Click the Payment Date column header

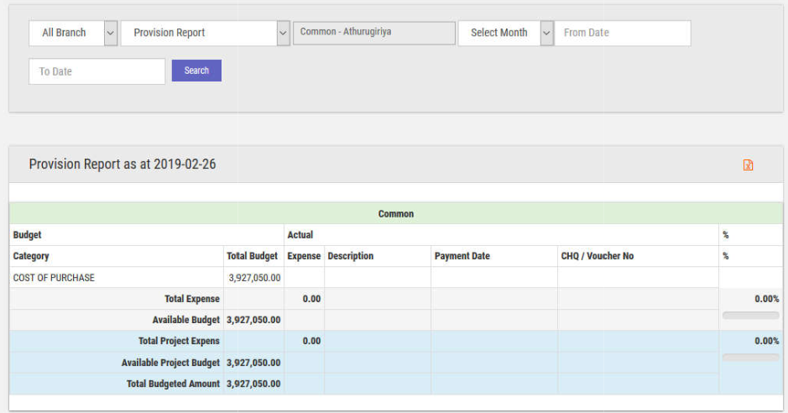click(462, 256)
